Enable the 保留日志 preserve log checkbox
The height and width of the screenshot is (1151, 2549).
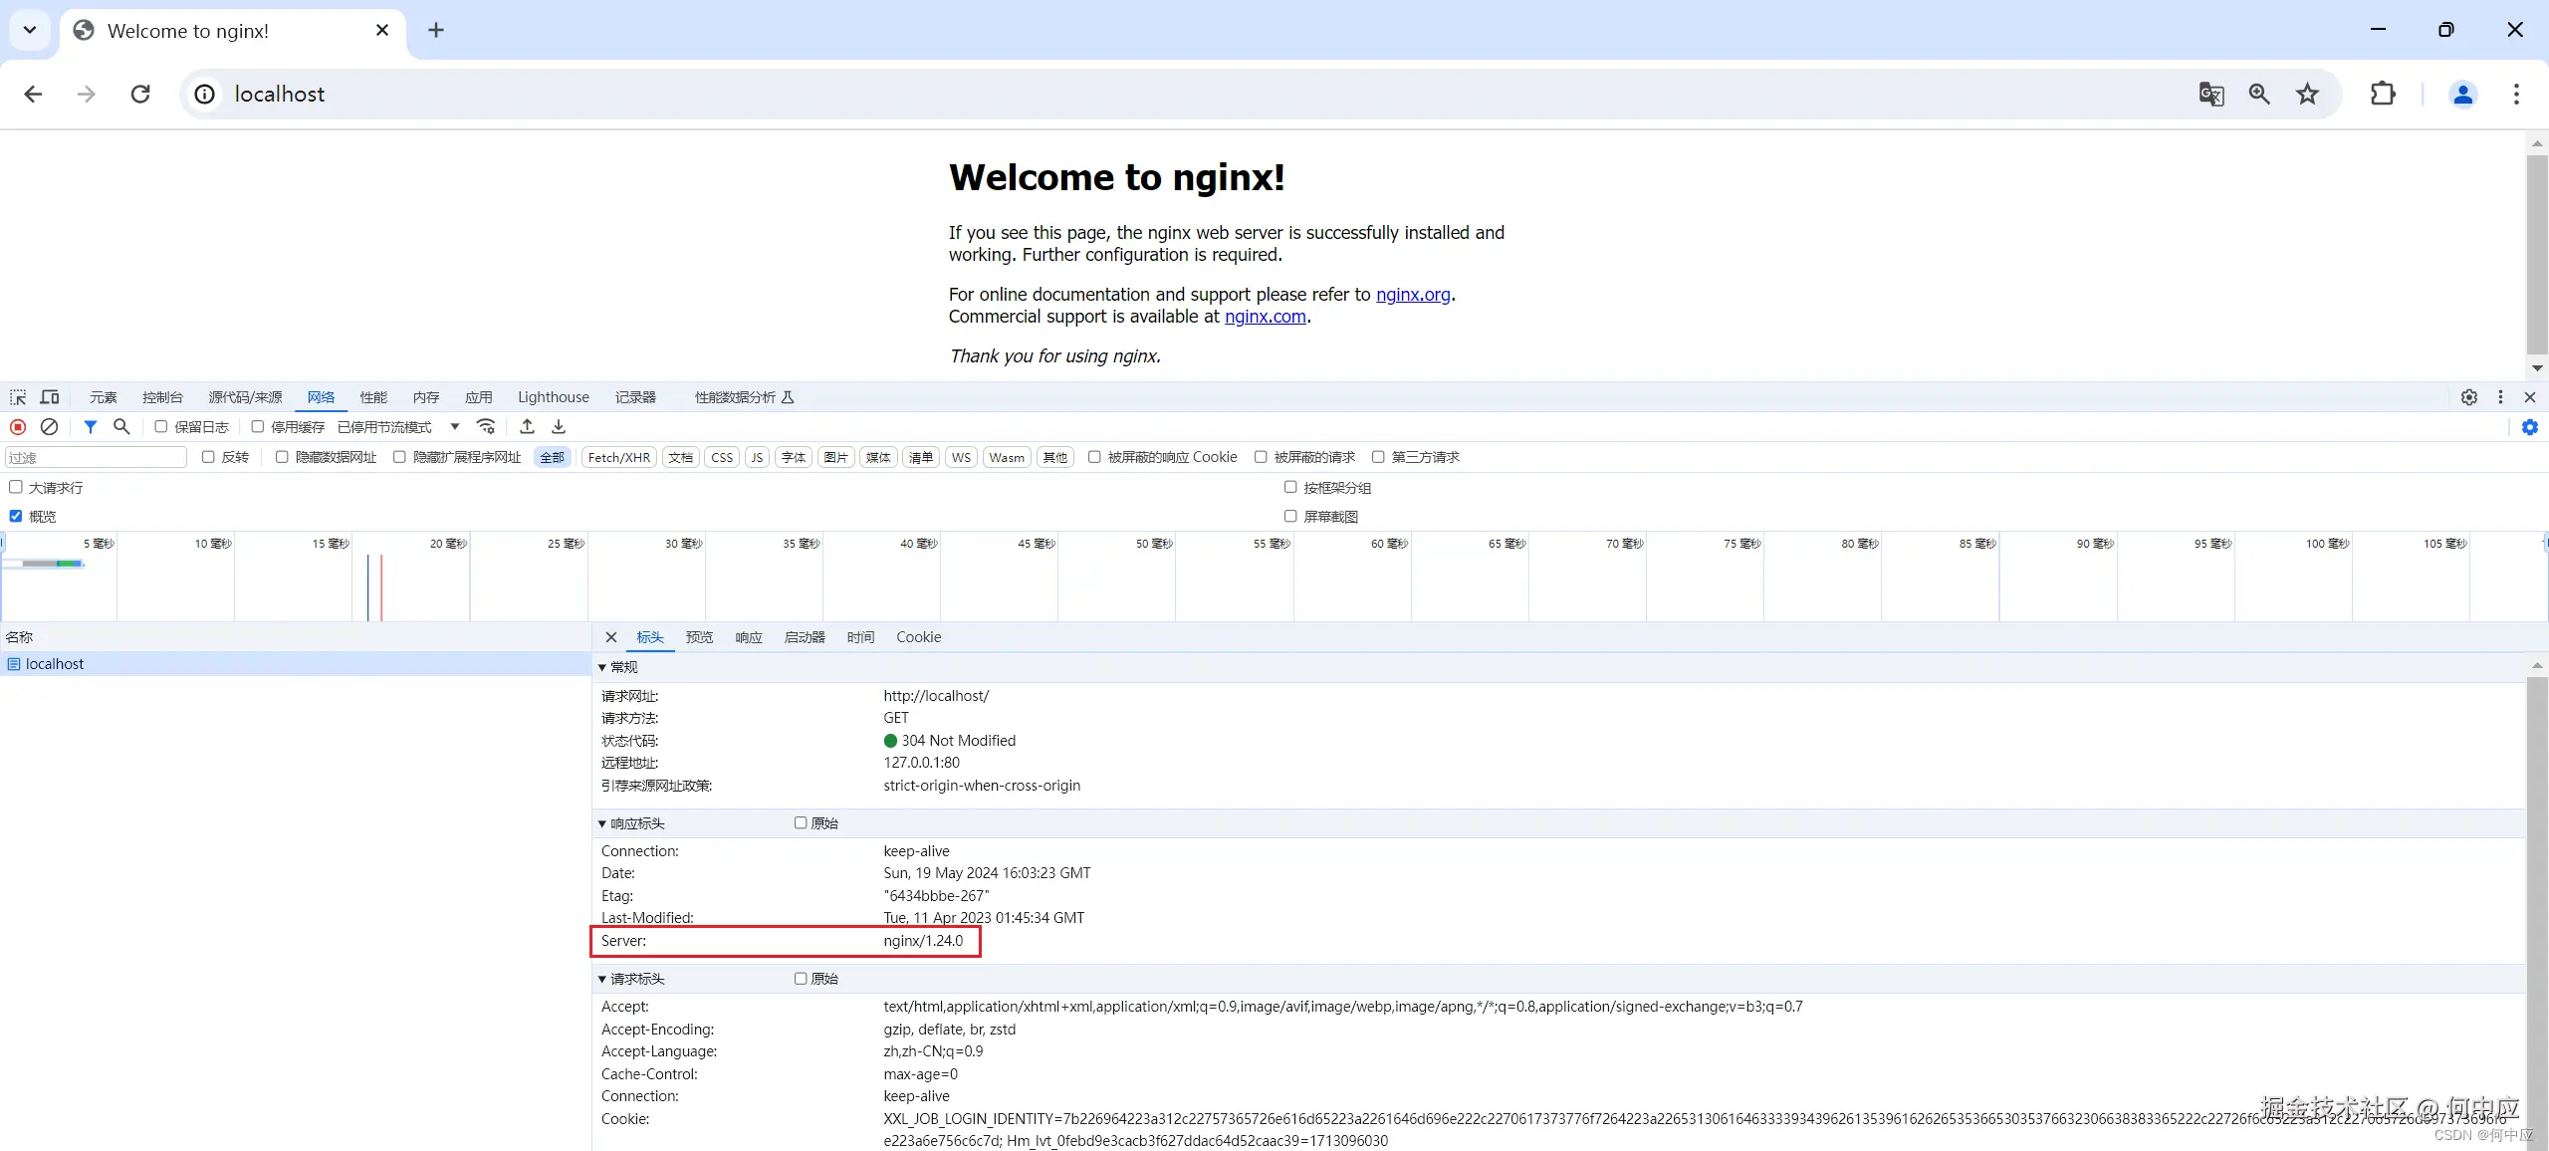(x=160, y=427)
